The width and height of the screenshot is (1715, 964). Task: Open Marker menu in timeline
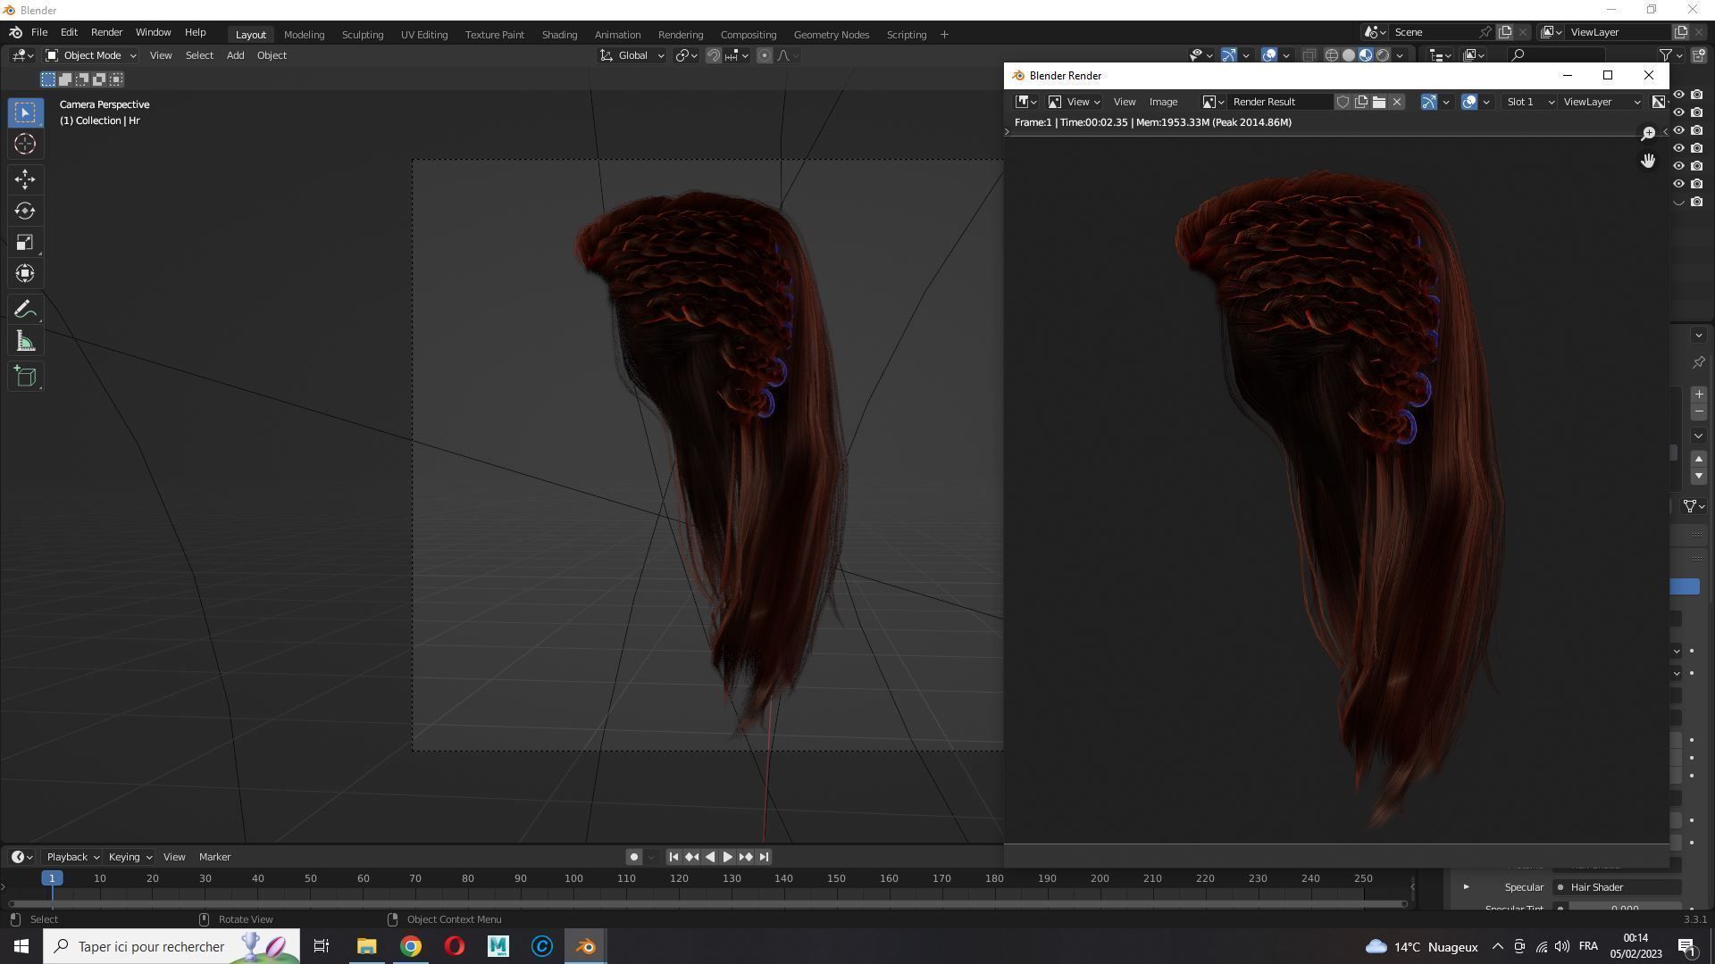point(214,857)
